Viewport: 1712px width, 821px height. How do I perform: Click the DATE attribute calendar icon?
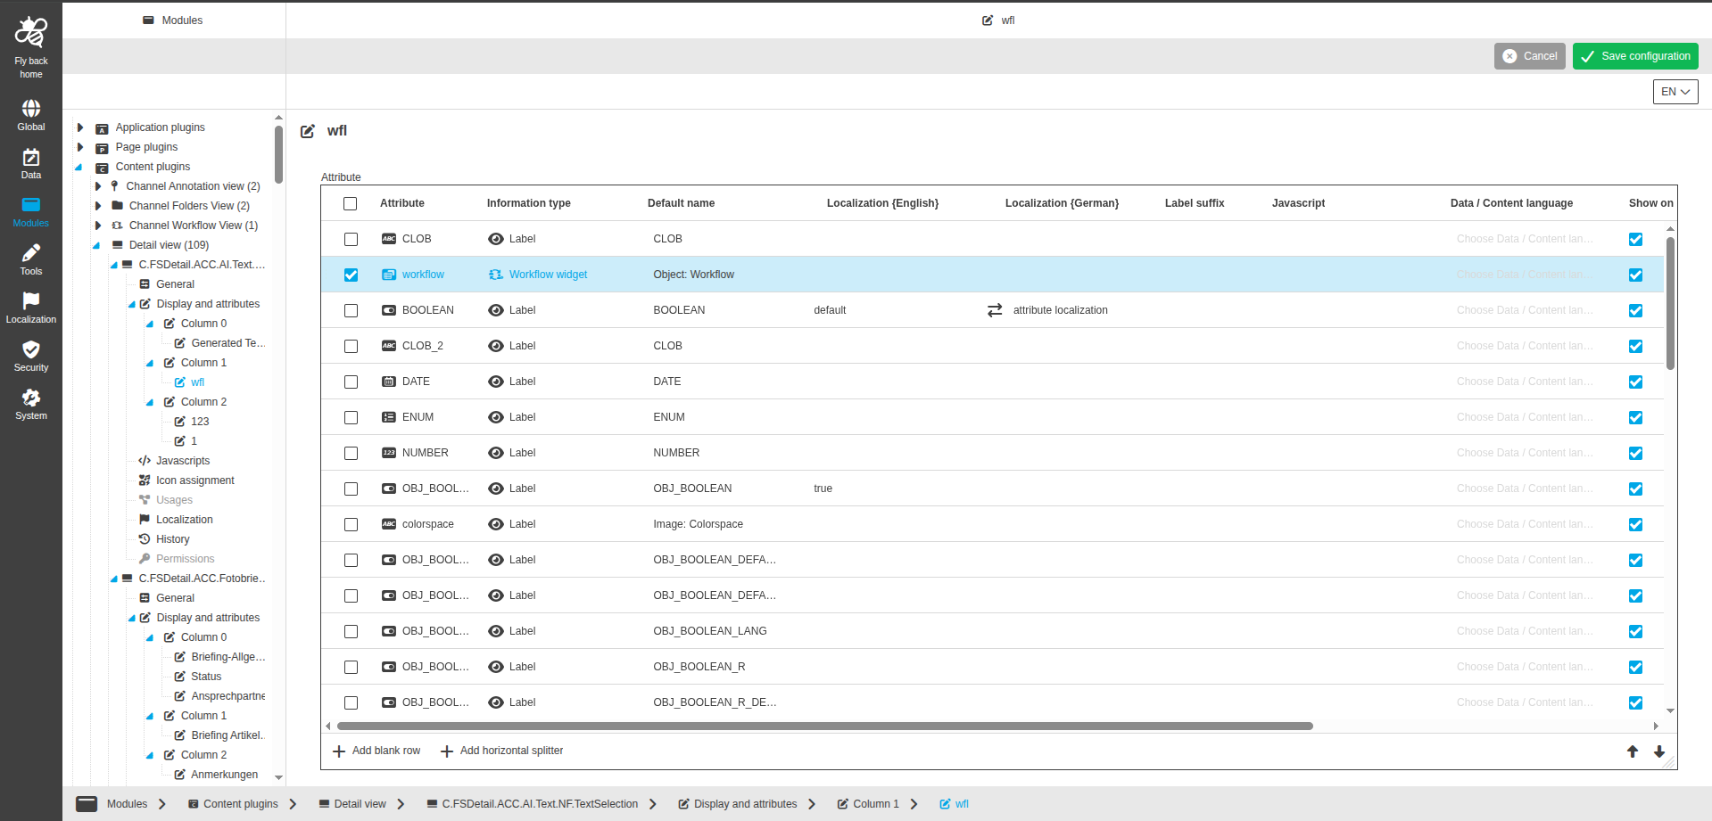(x=389, y=382)
